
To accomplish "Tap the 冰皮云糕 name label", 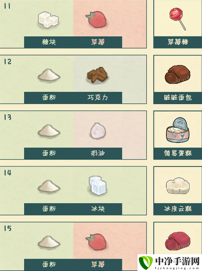I will tap(178, 209).
